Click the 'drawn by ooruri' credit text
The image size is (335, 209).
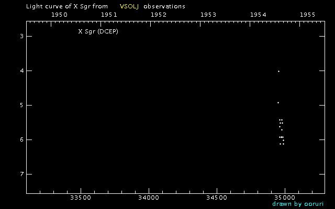click(x=298, y=204)
